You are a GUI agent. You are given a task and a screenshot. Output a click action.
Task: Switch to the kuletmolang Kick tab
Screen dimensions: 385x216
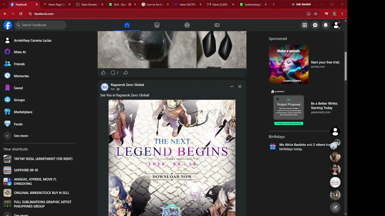[253, 4]
